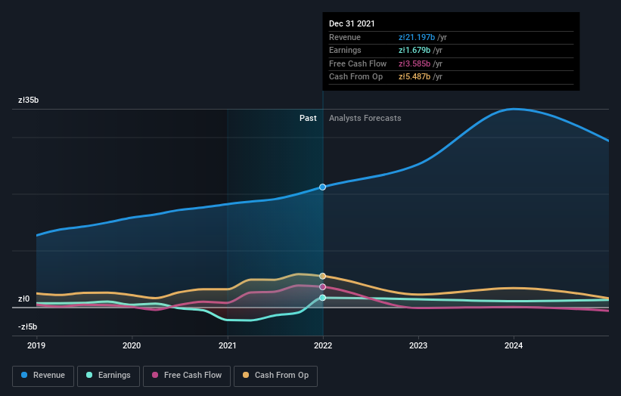621x396 pixels.
Task: Click the blue Revenue legend dot
Action: (24, 375)
